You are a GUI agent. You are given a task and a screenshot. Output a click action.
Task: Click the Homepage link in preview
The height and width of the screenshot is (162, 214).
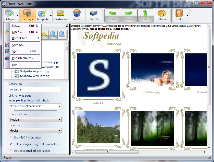coord(113,44)
